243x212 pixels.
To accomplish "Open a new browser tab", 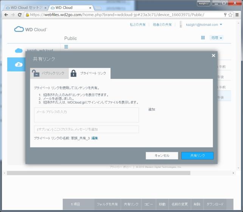I will (98, 8).
